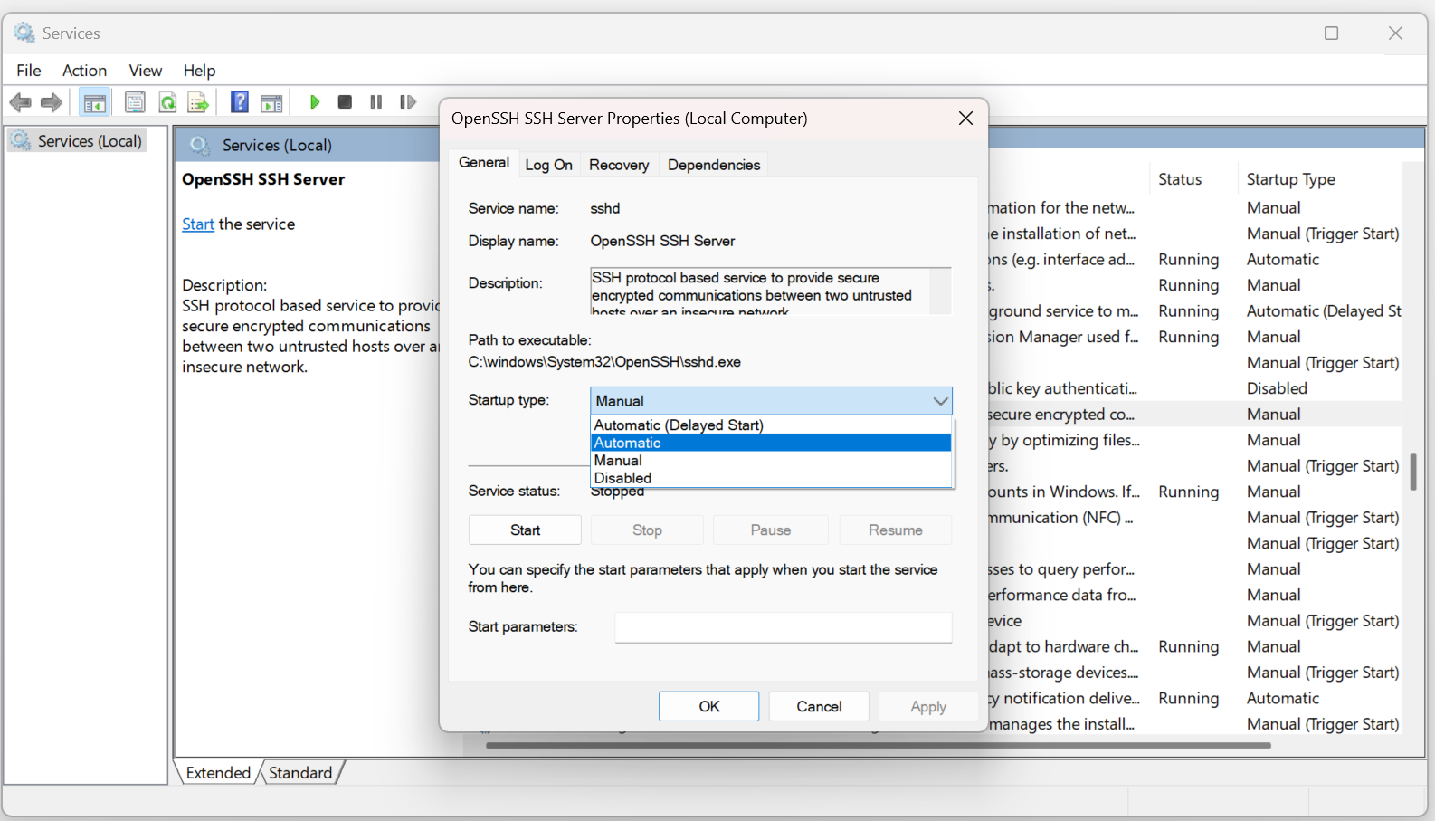Viewport: 1435px width, 821px height.
Task: Click the Description text box scrollbar
Action: pos(940,291)
